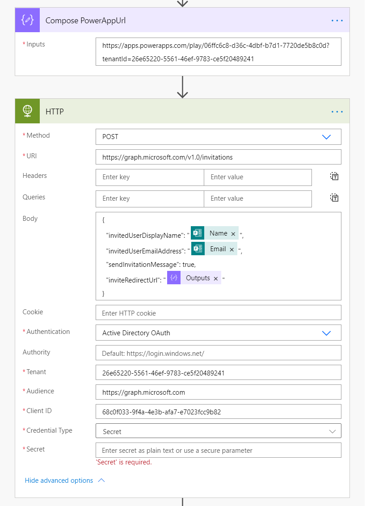The width and height of the screenshot is (366, 506).
Task: Open the HTTP action ellipsis menu
Action: click(x=337, y=112)
